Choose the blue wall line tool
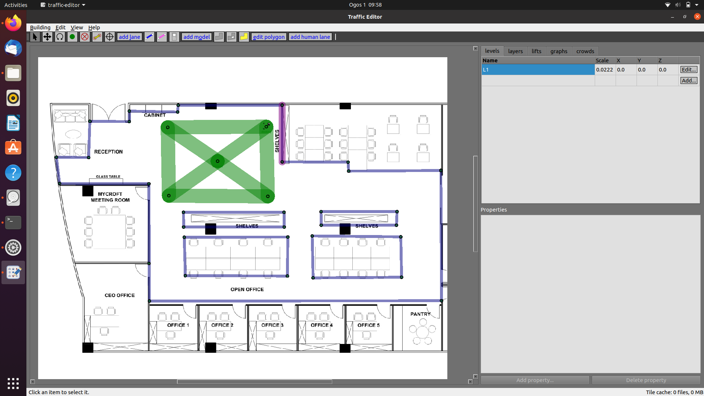 [149, 37]
